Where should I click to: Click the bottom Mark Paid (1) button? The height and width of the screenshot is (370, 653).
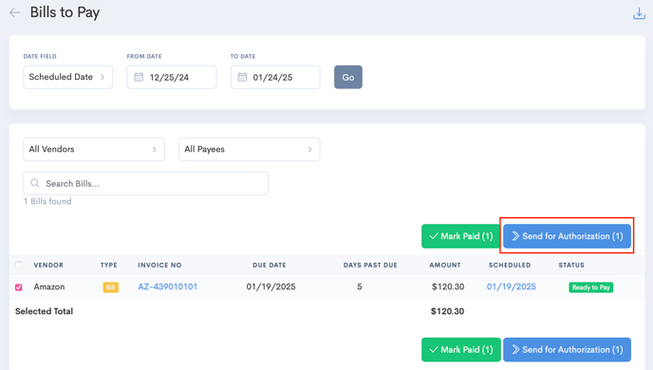[461, 350]
